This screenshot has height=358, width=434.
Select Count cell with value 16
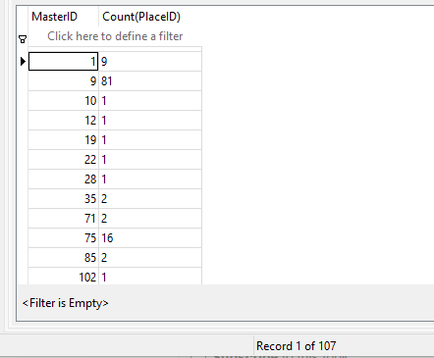(x=150, y=238)
